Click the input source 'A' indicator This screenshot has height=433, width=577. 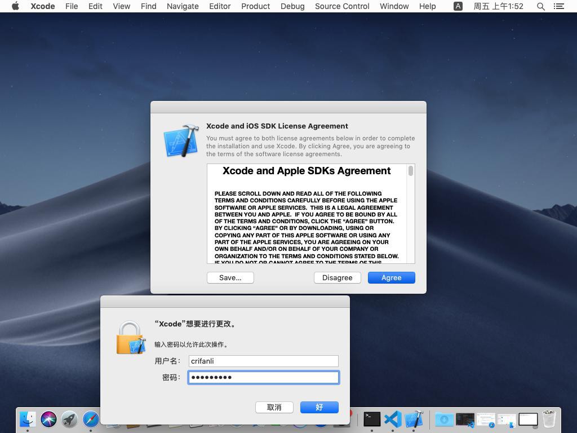coord(458,6)
